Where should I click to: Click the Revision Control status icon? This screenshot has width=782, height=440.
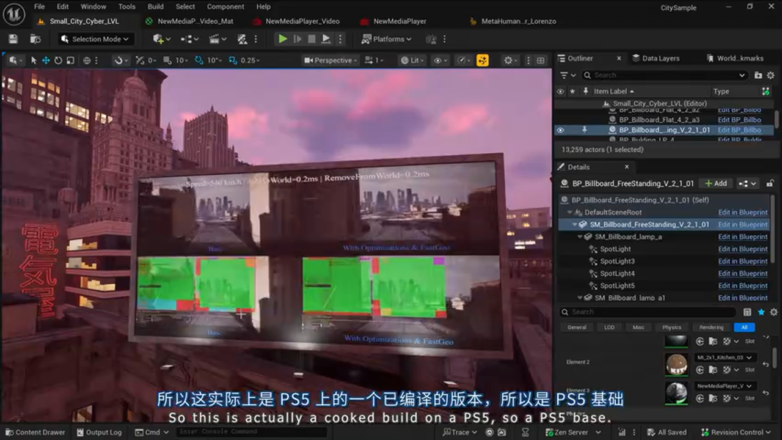[x=736, y=432]
